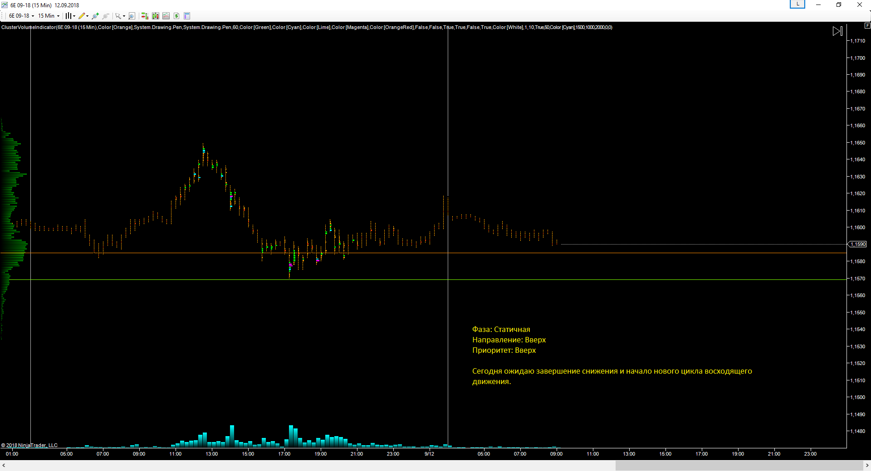Open the chart style bars dropdown
Image resolution: width=871 pixels, height=471 pixels.
(x=70, y=16)
